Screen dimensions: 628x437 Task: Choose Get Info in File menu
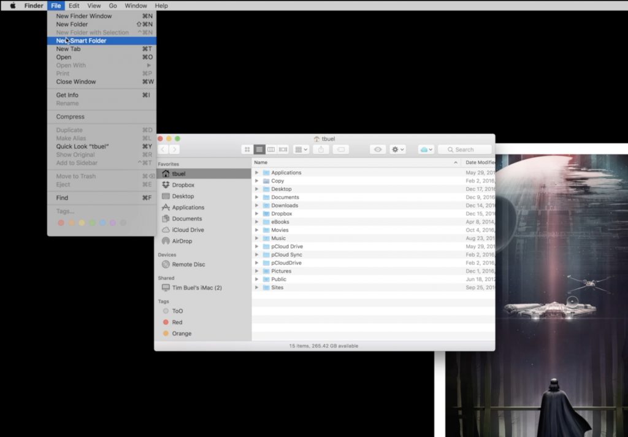pos(102,95)
